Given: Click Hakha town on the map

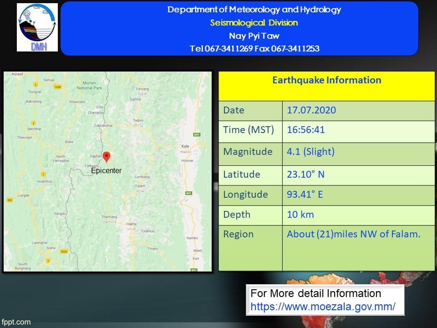Looking at the screenshot, I should 131,224.
